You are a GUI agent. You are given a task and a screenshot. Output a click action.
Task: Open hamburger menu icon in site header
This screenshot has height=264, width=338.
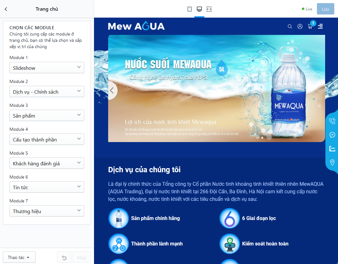(x=320, y=26)
